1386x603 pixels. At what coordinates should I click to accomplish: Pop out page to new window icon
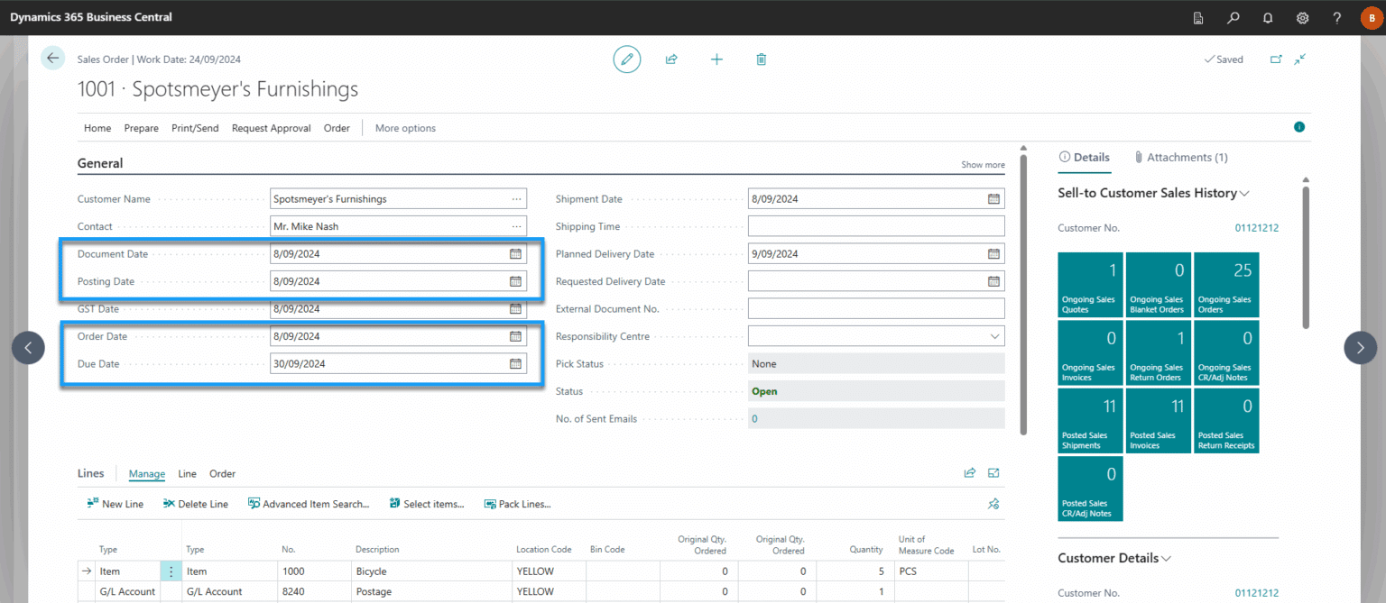click(x=1276, y=59)
